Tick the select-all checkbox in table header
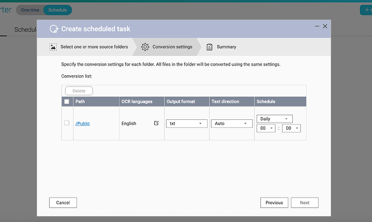372x222 pixels. (67, 102)
